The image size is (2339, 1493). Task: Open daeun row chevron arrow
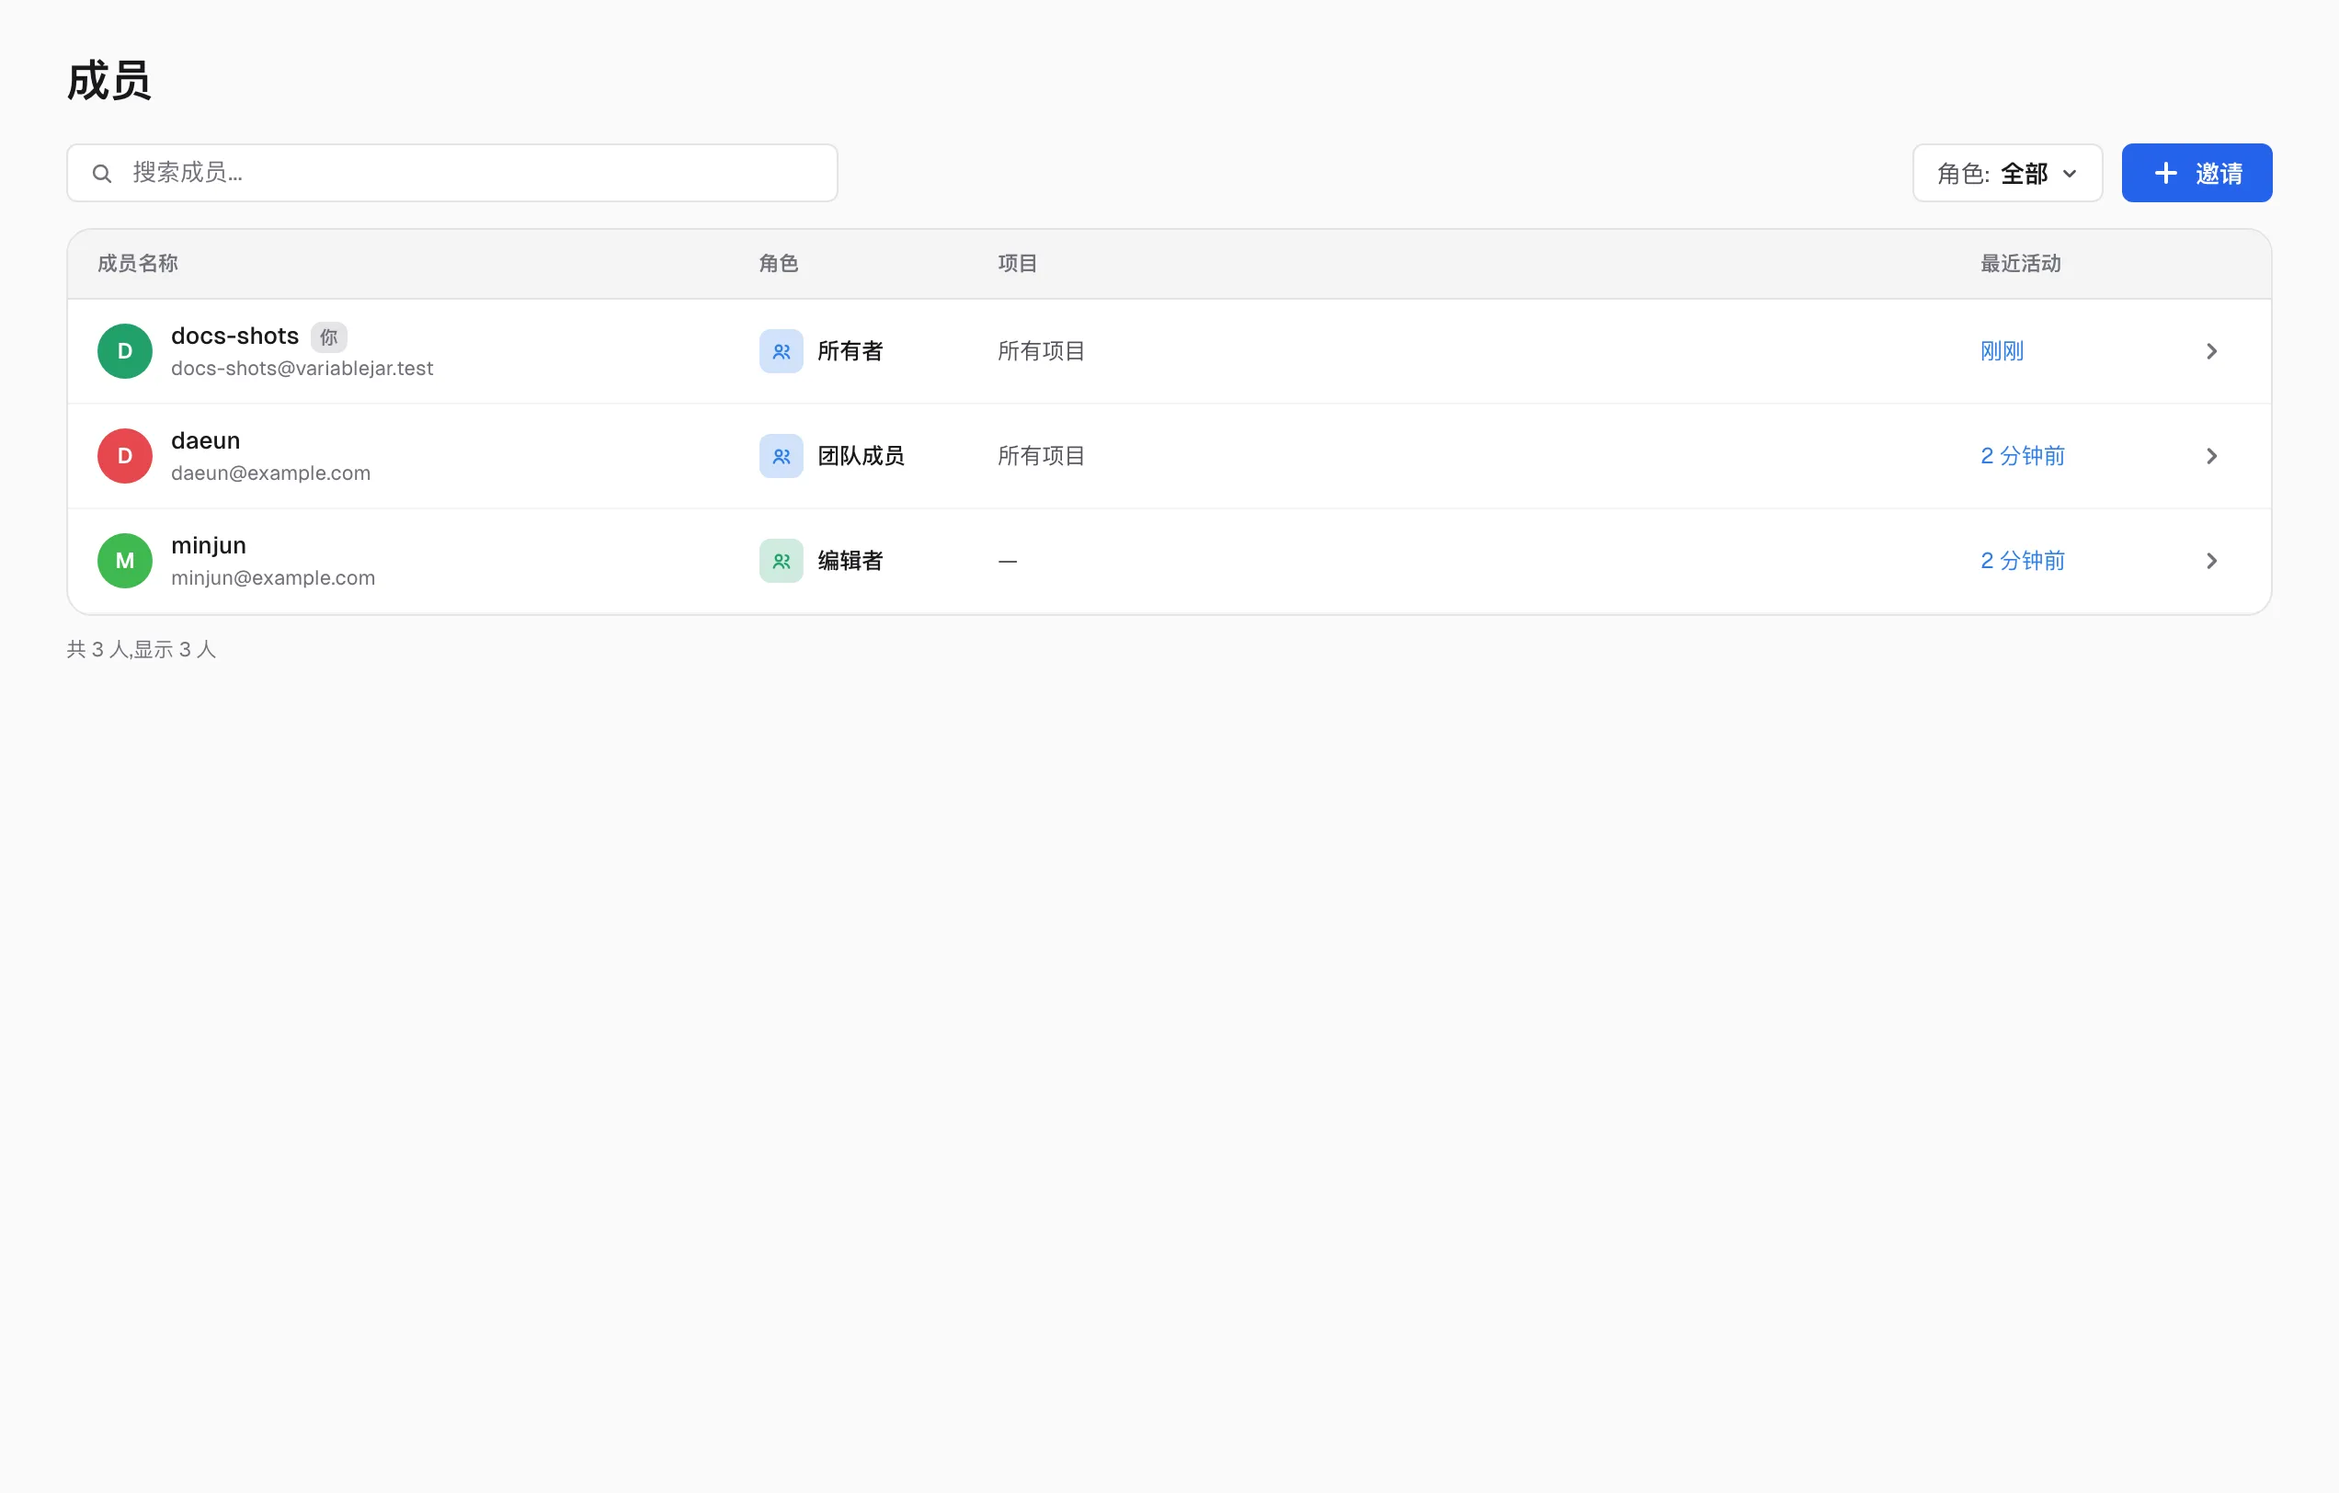2212,456
